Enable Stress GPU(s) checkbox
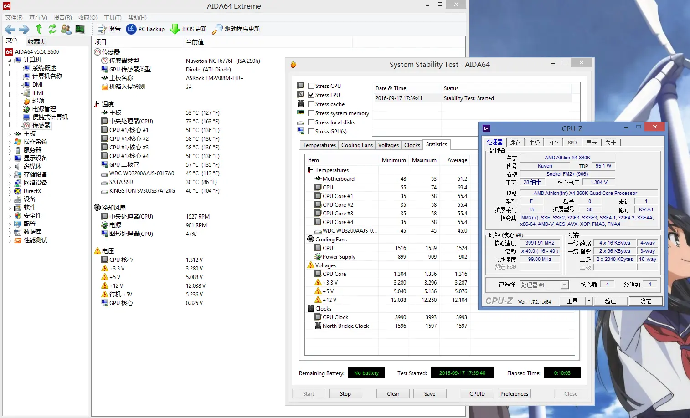690x418 pixels. (311, 131)
